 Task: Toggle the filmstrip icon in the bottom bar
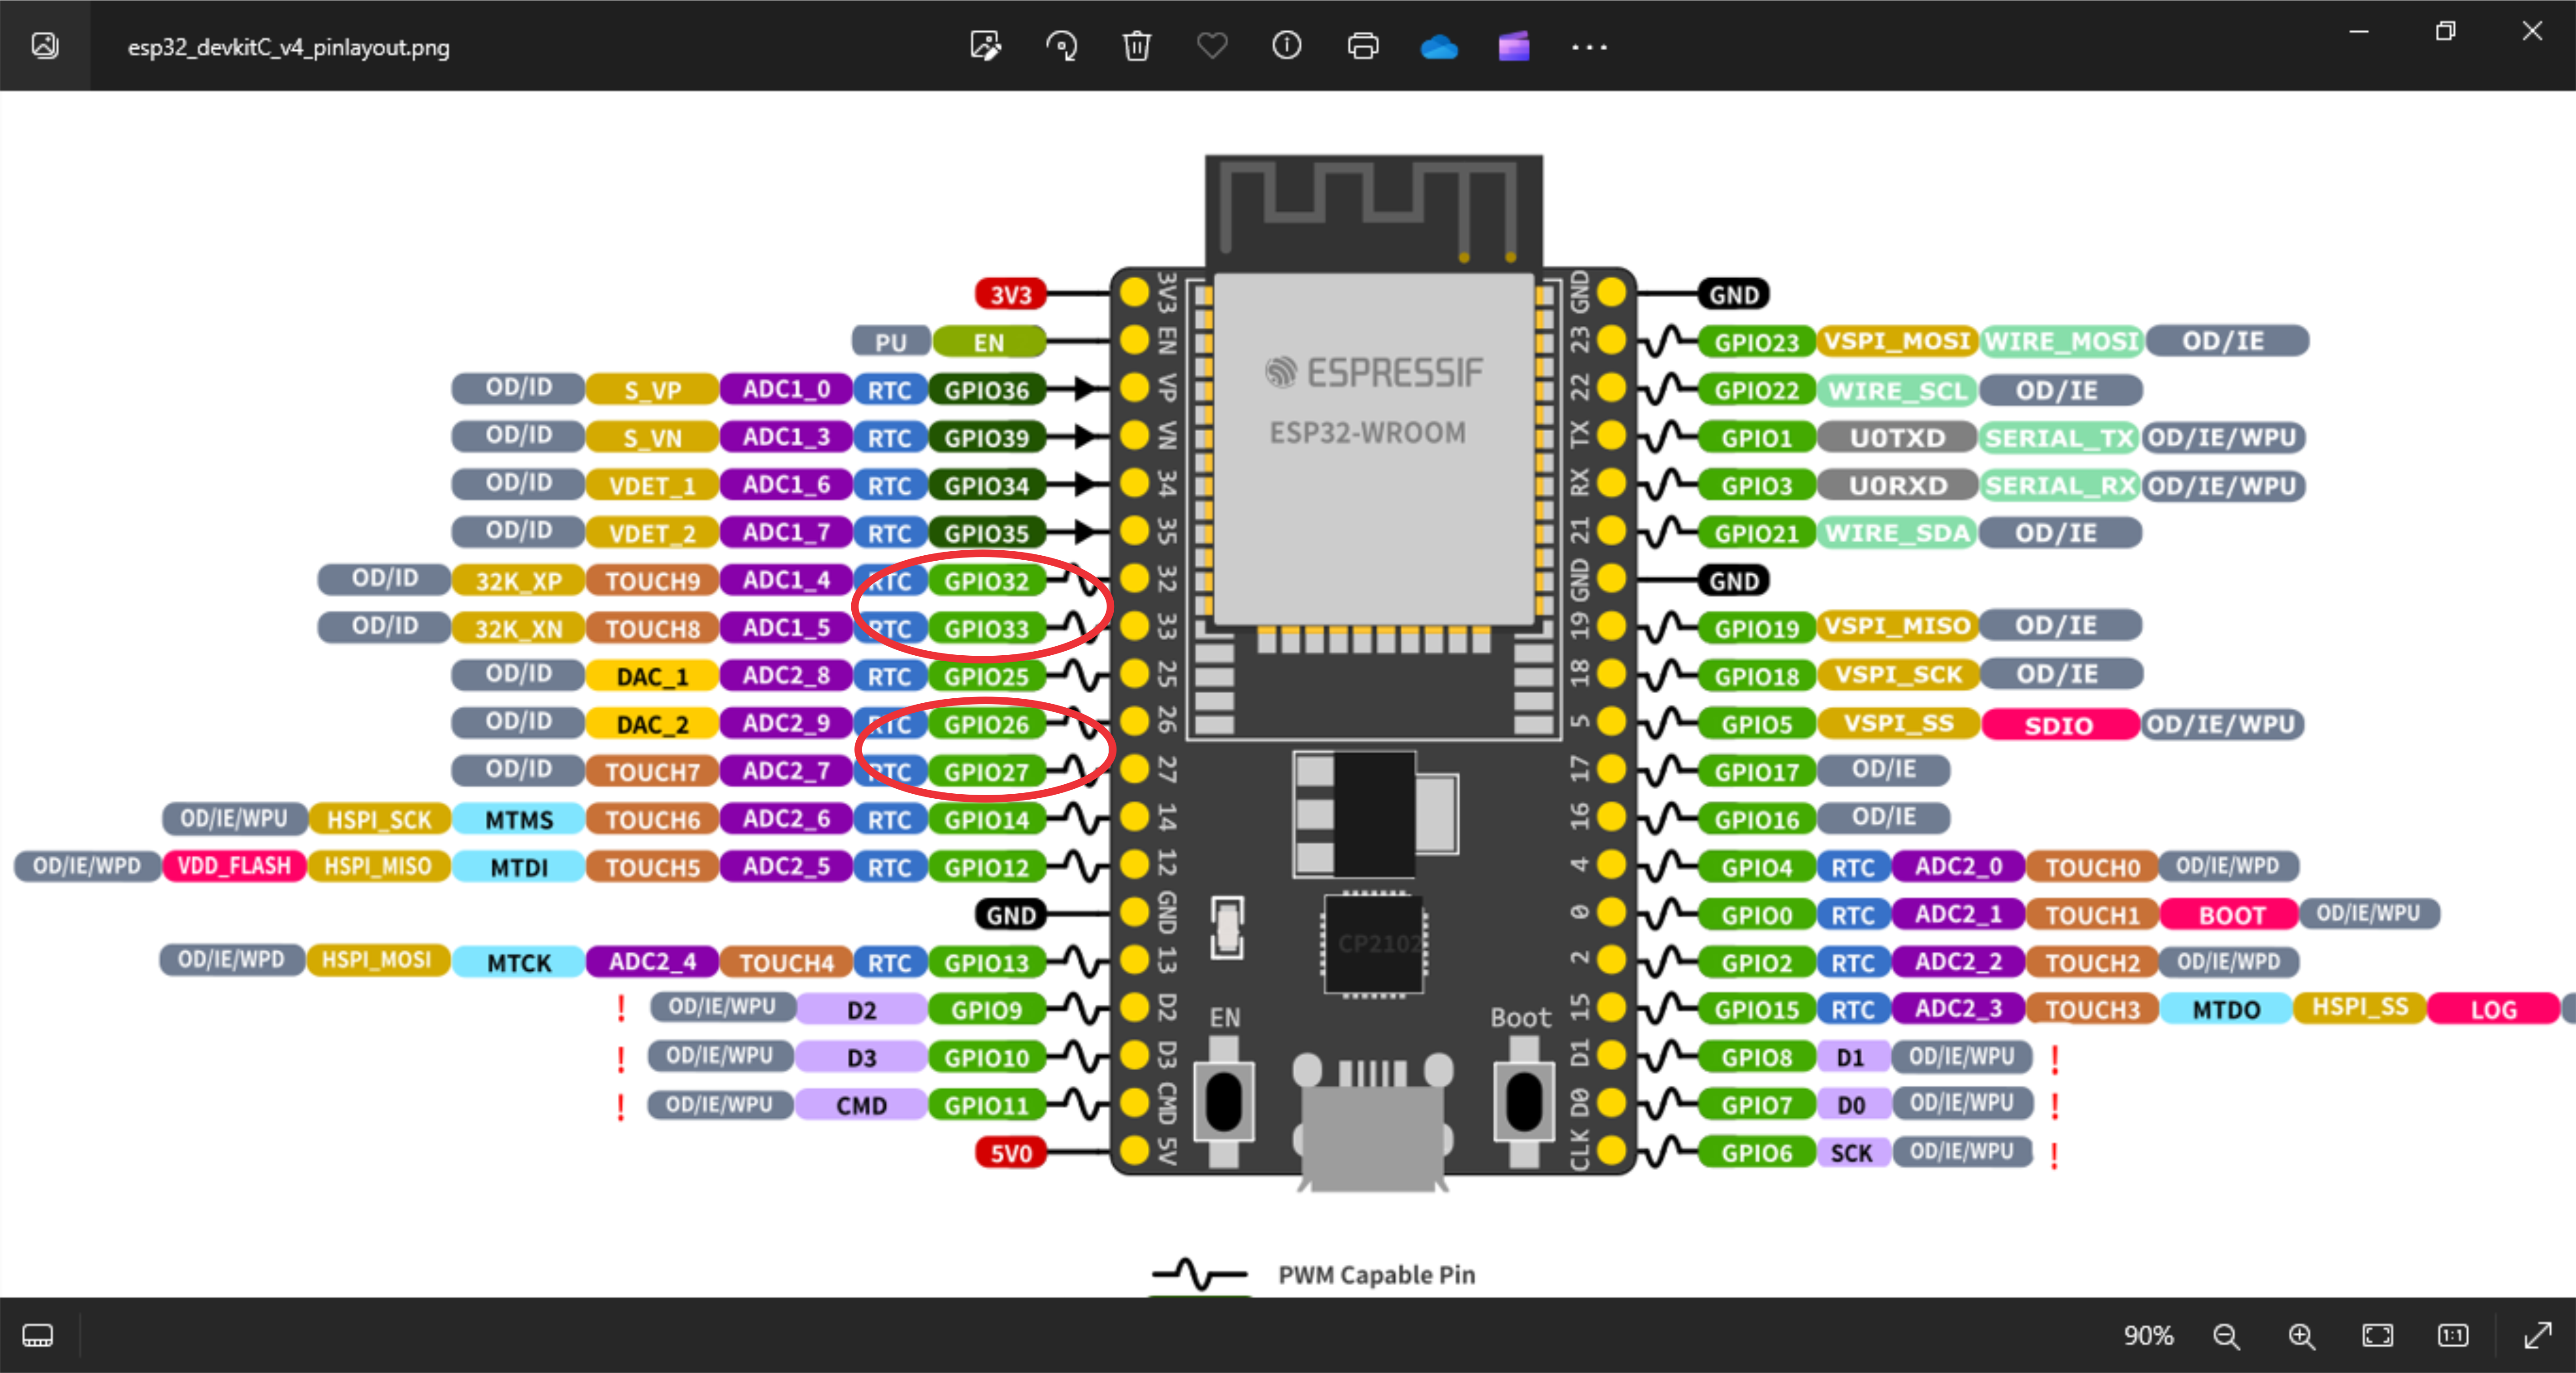click(x=38, y=1335)
